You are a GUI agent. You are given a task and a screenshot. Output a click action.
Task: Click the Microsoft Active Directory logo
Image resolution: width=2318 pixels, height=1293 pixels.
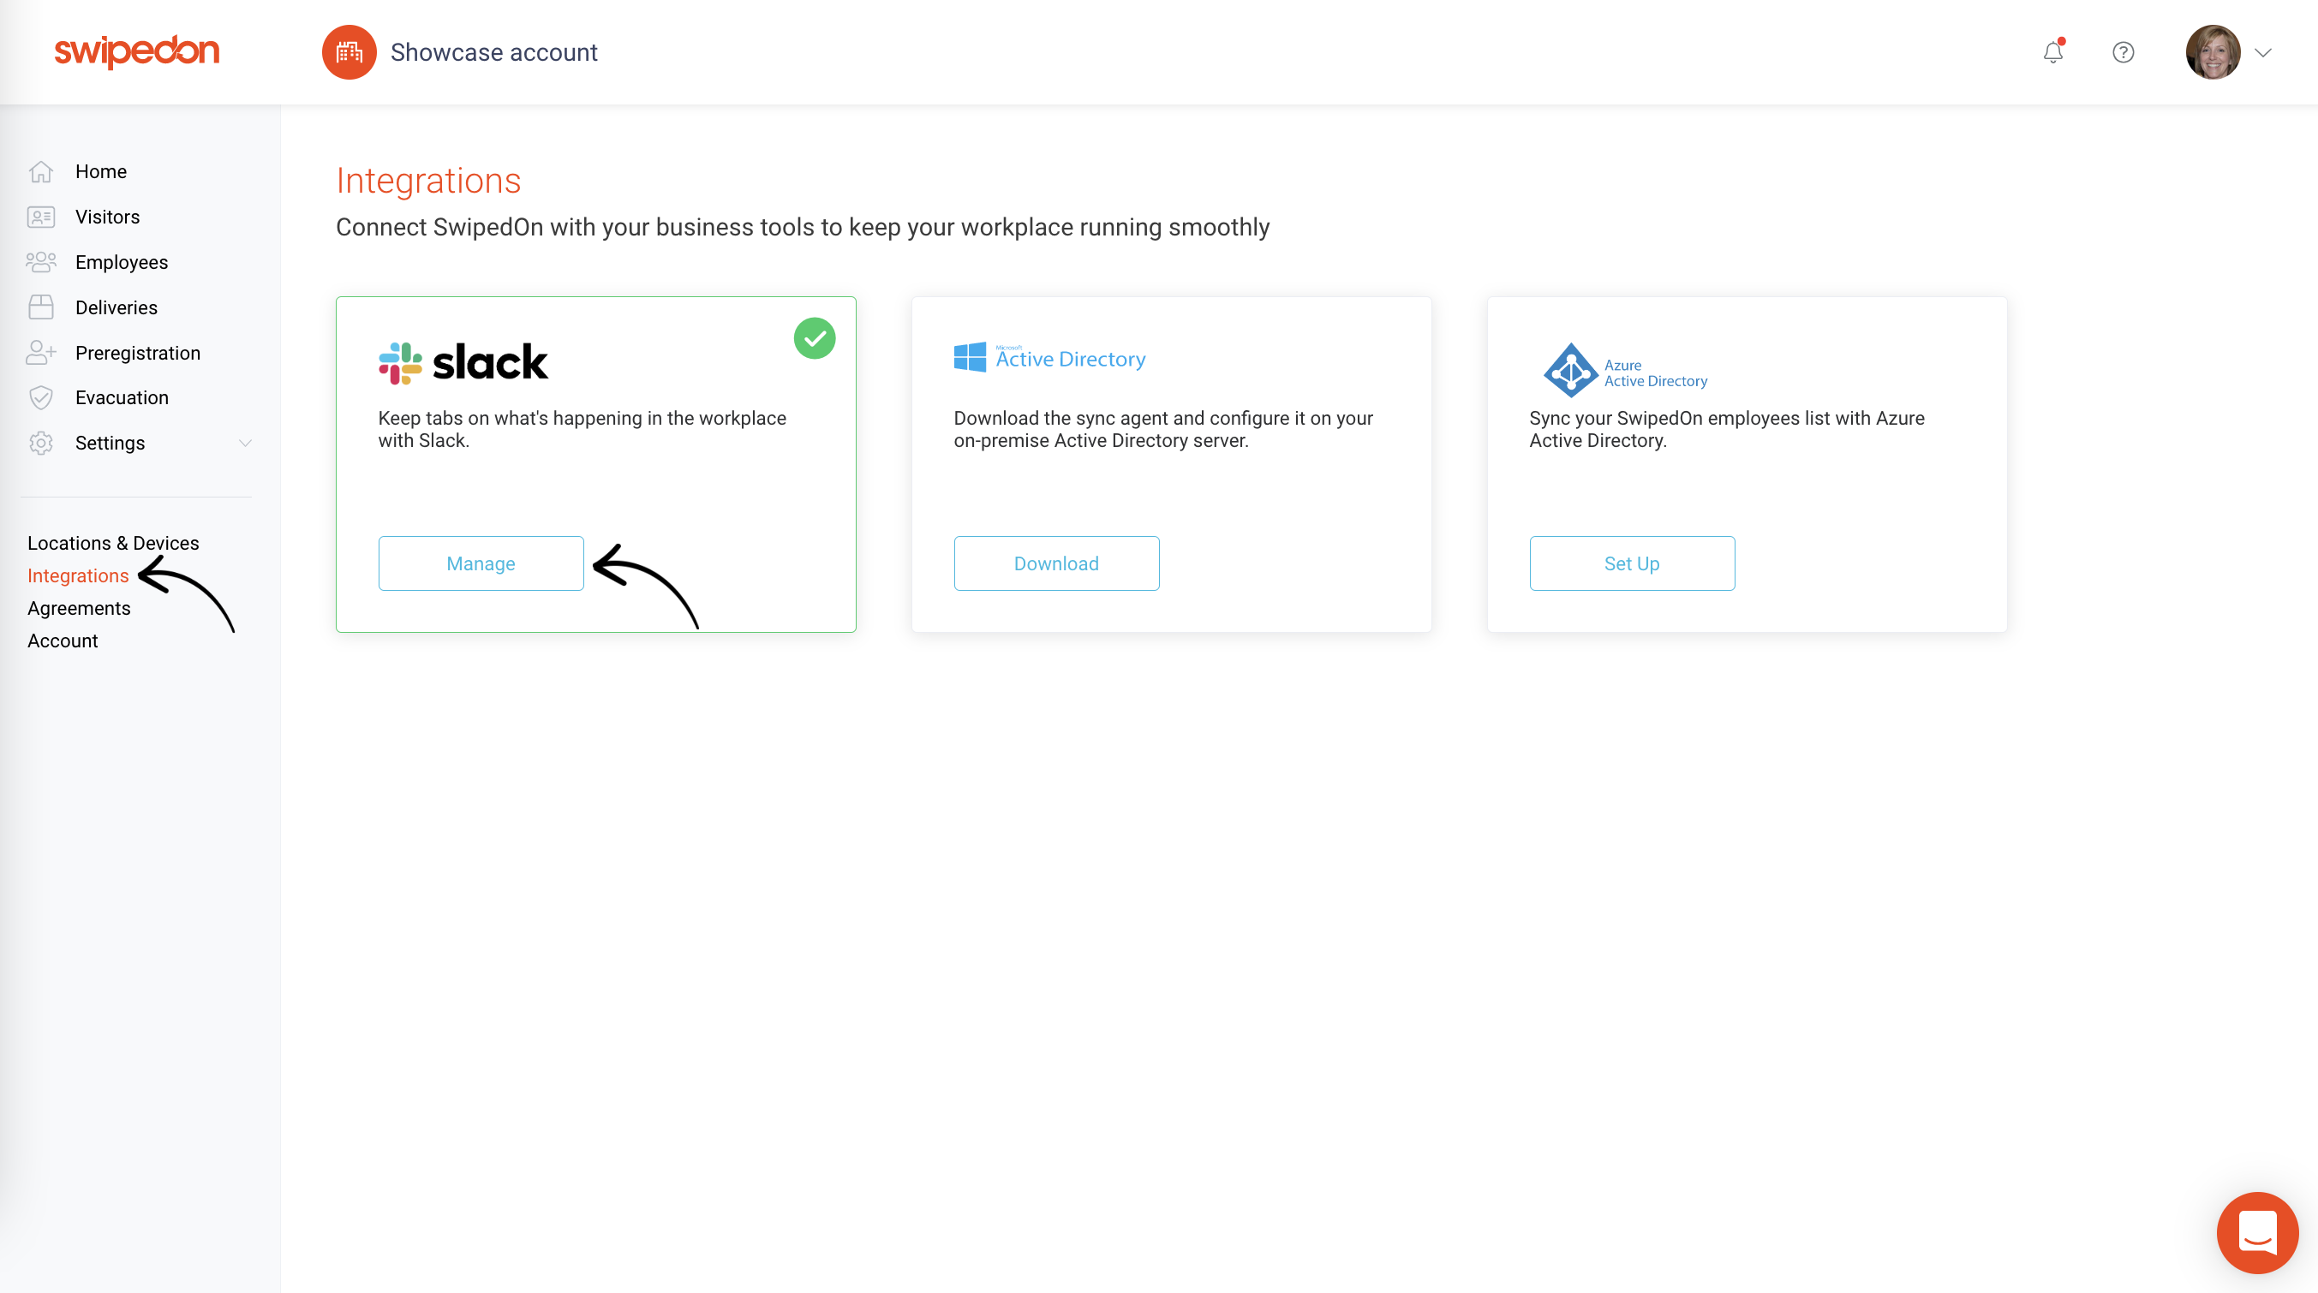[x=1050, y=357]
